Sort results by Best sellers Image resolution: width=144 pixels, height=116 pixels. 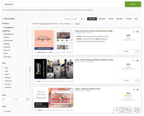102,19
